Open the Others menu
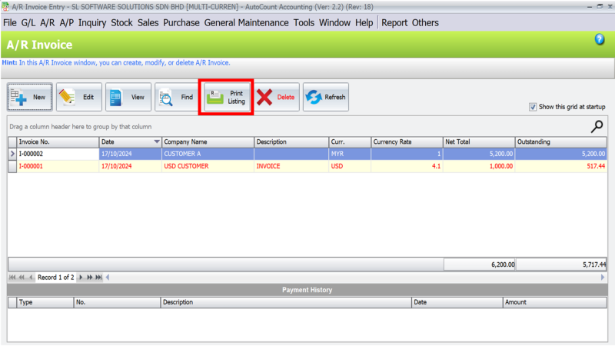This screenshot has width=615, height=346. click(x=425, y=23)
